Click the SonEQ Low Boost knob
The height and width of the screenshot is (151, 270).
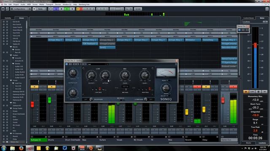[x=91, y=75]
